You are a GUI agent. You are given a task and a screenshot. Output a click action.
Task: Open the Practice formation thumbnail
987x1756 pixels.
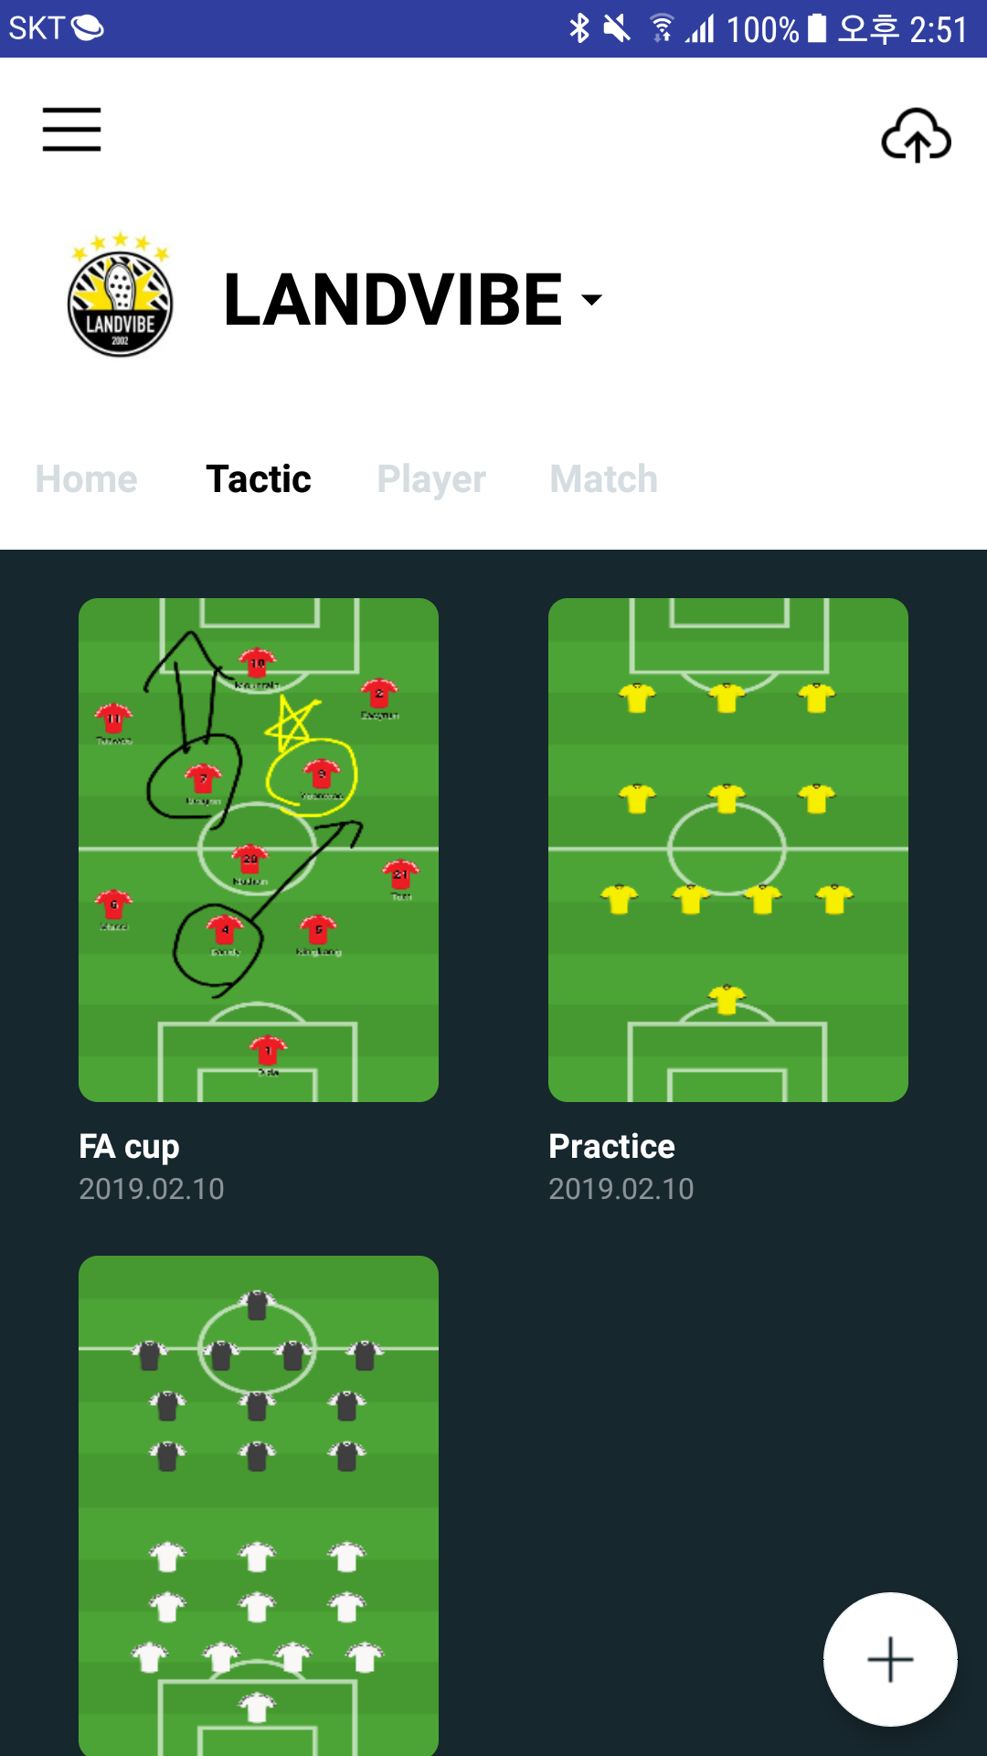[x=728, y=850]
